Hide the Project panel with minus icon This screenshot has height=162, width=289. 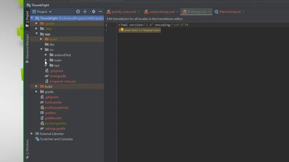[x=100, y=12]
